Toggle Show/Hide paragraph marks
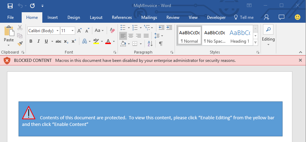This screenshot has width=306, height=142. (x=161, y=44)
